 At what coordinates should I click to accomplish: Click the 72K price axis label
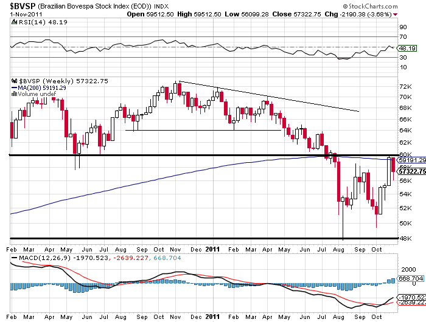coord(406,86)
